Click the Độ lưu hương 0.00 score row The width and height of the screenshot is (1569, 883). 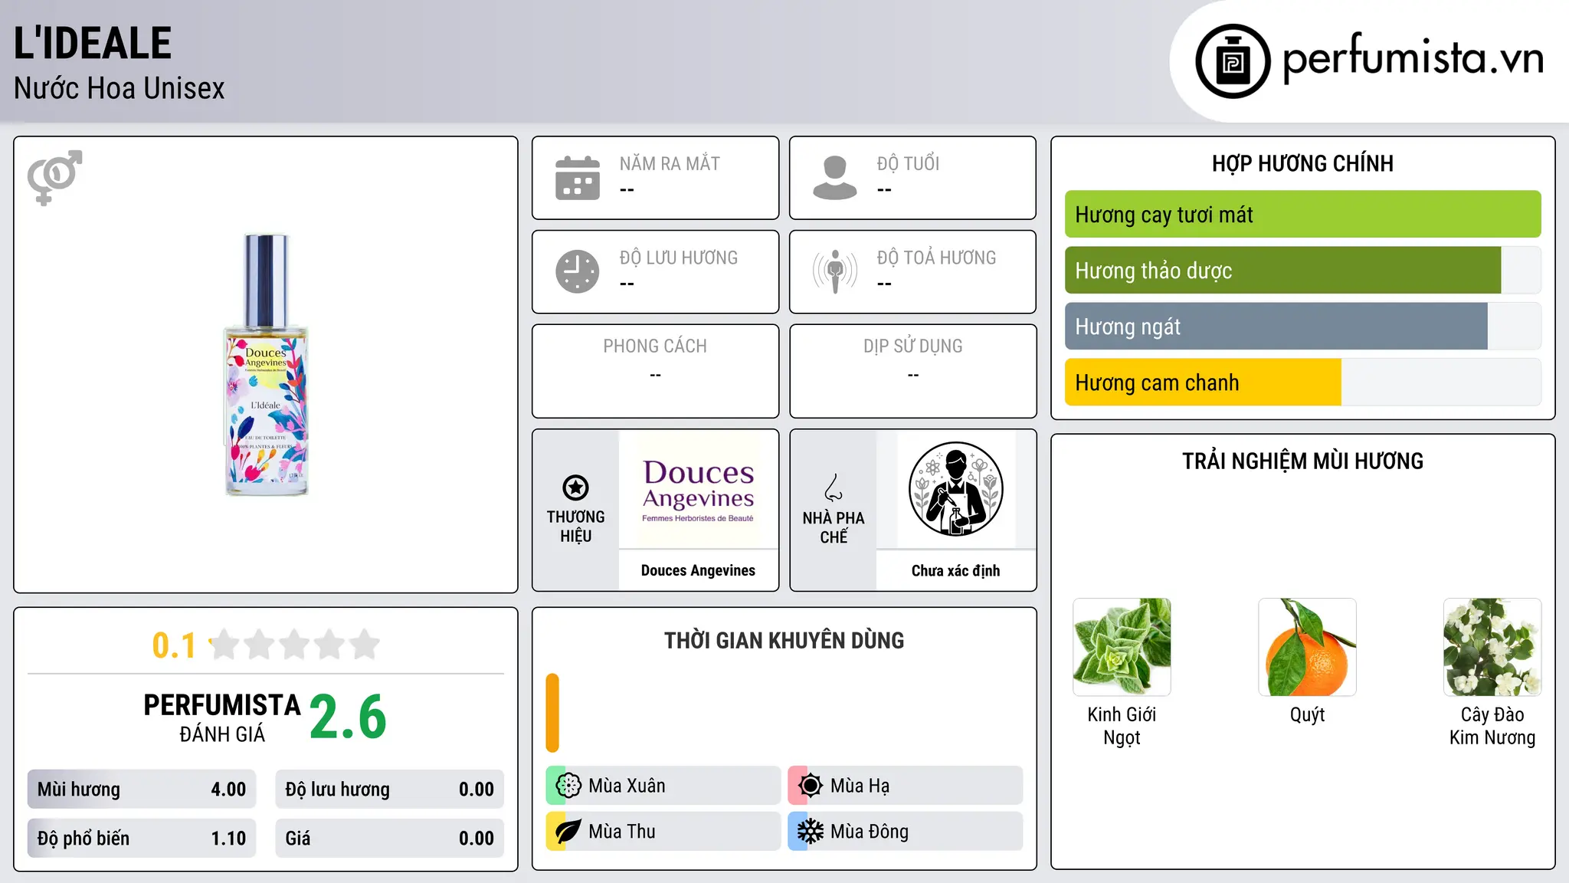389,789
